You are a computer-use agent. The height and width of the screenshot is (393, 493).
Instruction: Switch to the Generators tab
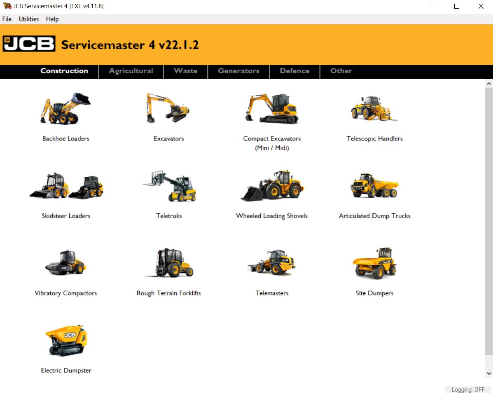click(x=238, y=71)
